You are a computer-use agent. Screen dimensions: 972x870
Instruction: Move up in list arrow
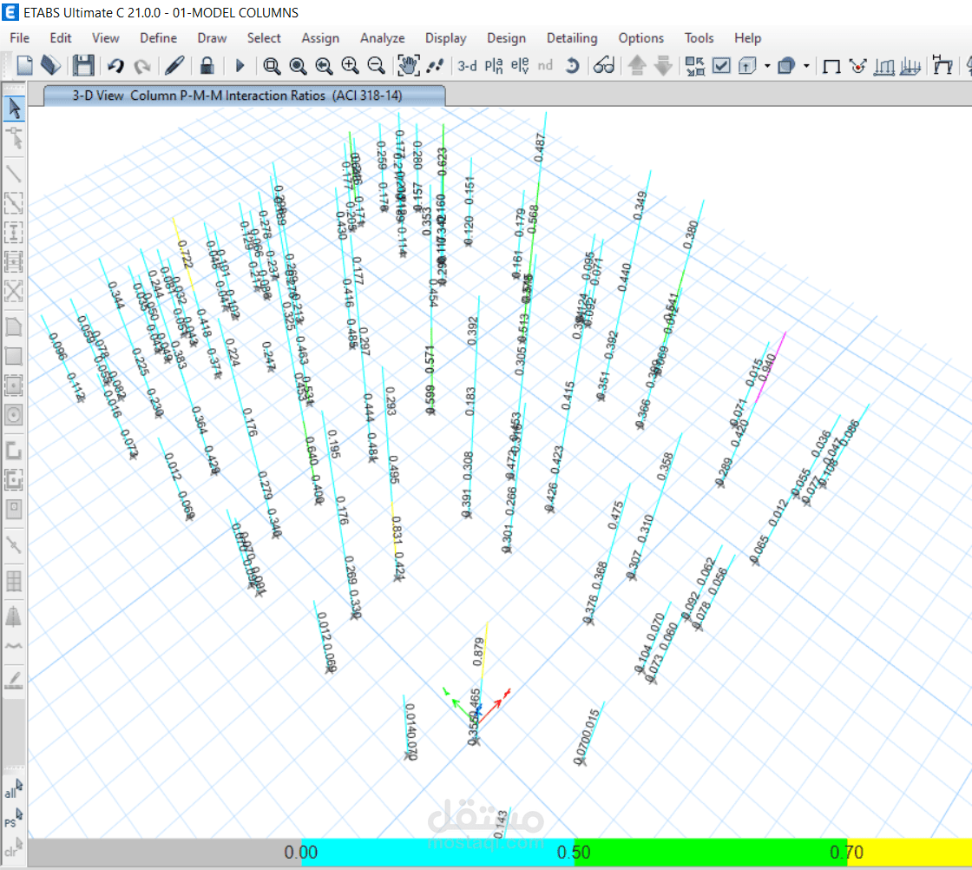[637, 65]
